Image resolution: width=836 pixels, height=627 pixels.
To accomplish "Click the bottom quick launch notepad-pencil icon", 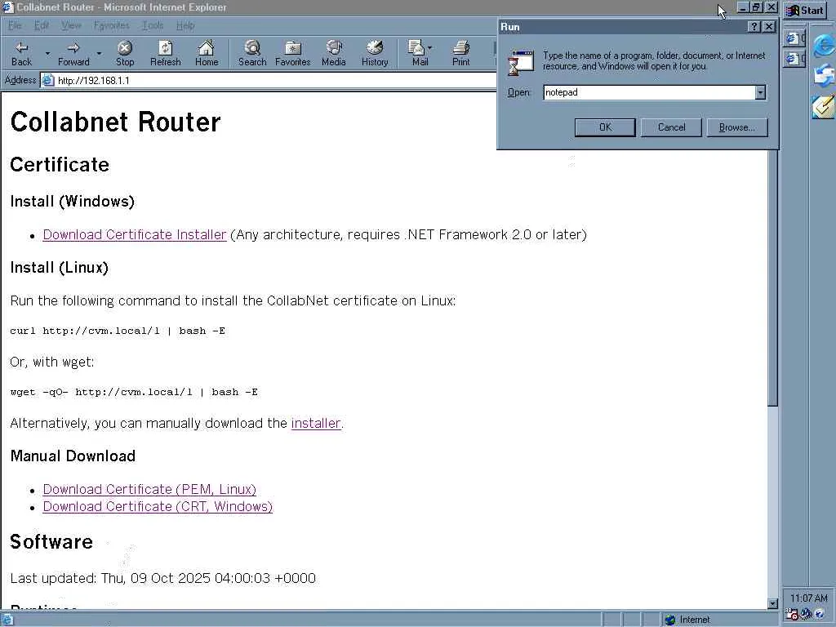I will [824, 107].
